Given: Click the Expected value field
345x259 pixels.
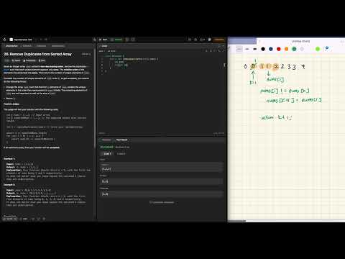Looking at the screenshot, I should 162,194.
